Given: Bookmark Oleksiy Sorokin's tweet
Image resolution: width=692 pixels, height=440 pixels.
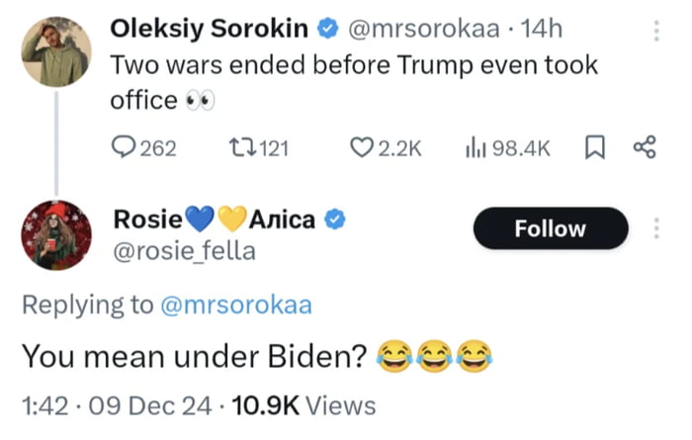Looking at the screenshot, I should (594, 147).
